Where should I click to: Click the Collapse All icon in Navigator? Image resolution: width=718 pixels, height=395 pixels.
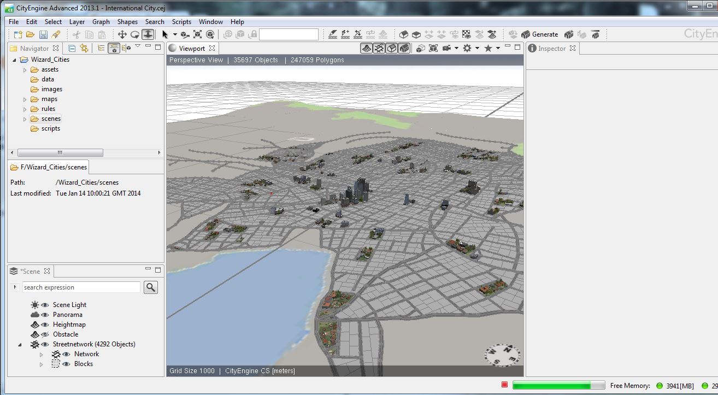(x=72, y=48)
